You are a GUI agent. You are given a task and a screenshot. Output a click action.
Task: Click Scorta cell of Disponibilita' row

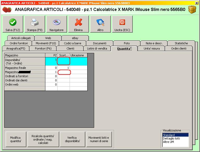(x=64, y=61)
